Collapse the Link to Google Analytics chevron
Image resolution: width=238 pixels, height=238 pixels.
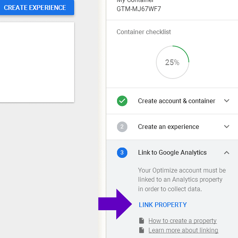point(226,153)
